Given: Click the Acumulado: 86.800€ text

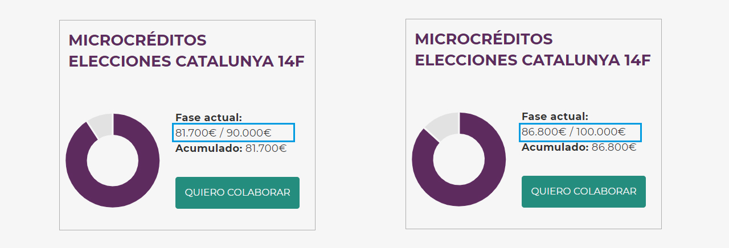Looking at the screenshot, I should pyautogui.click(x=579, y=147).
